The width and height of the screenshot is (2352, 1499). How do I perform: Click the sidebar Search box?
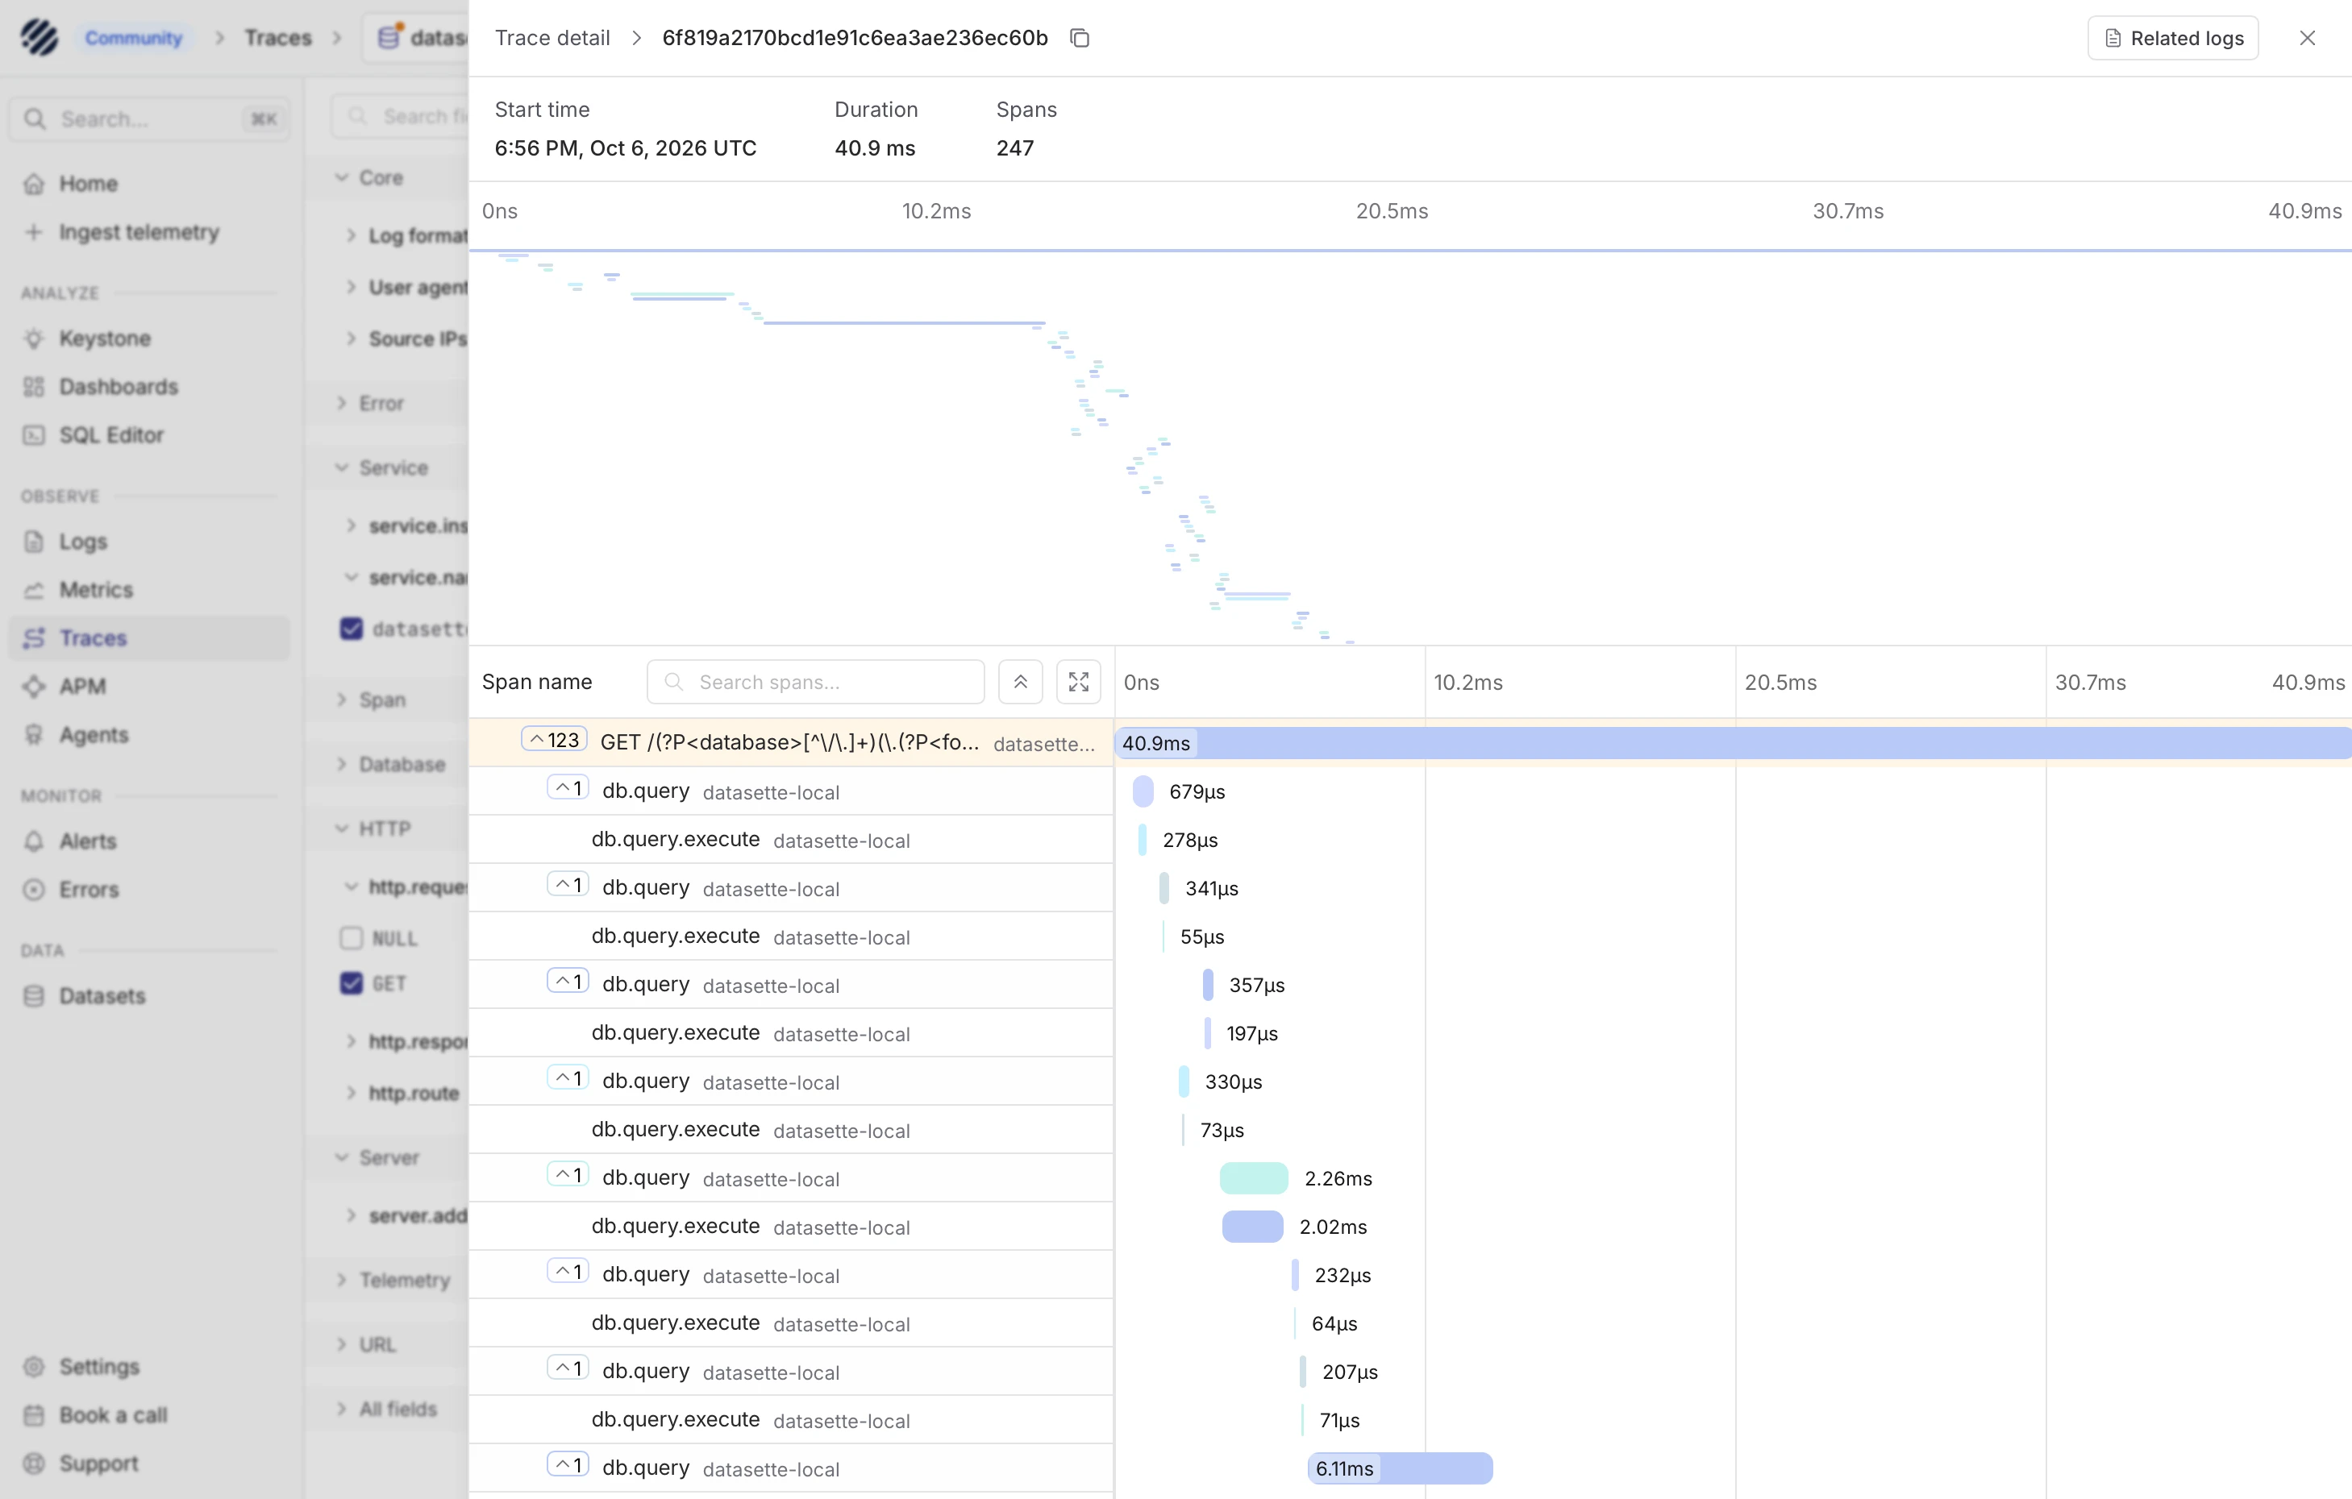[x=149, y=119]
